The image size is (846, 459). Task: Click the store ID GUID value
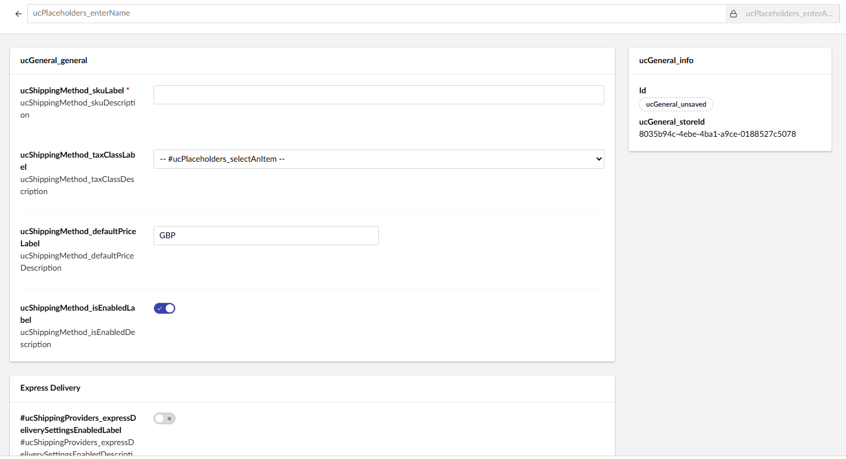[717, 134]
